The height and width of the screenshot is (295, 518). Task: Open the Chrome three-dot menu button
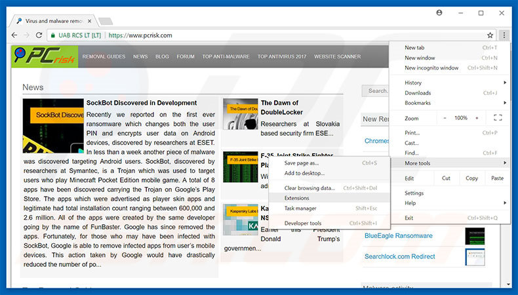point(504,35)
